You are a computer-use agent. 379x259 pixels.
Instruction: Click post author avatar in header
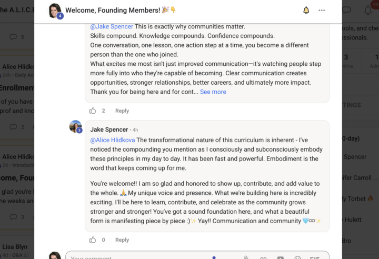click(55, 11)
